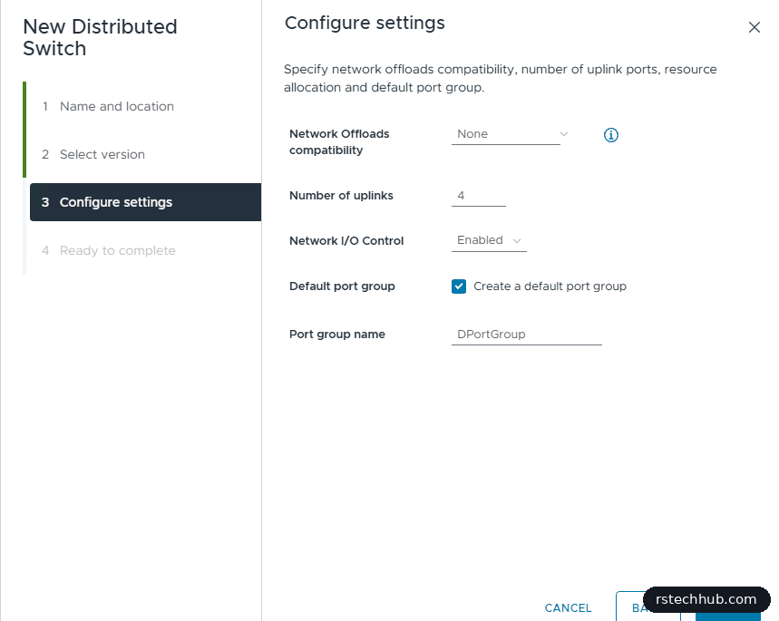Select step 4 Ready to complete
The width and height of the screenshot is (779, 621).
pos(108,250)
